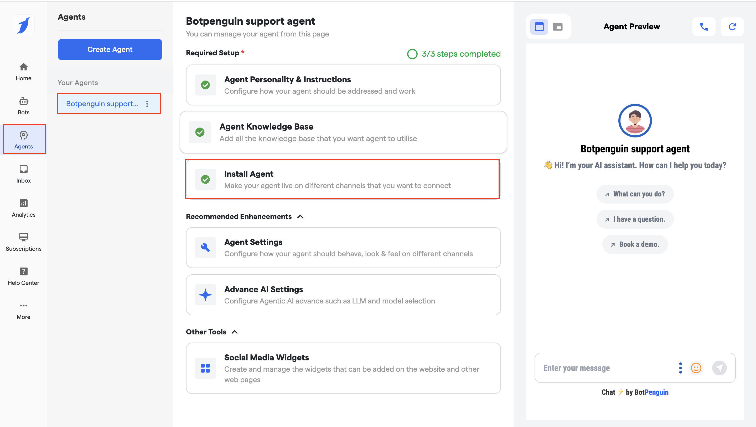Click the Enter your message field
This screenshot has height=427, width=756.
click(x=605, y=368)
